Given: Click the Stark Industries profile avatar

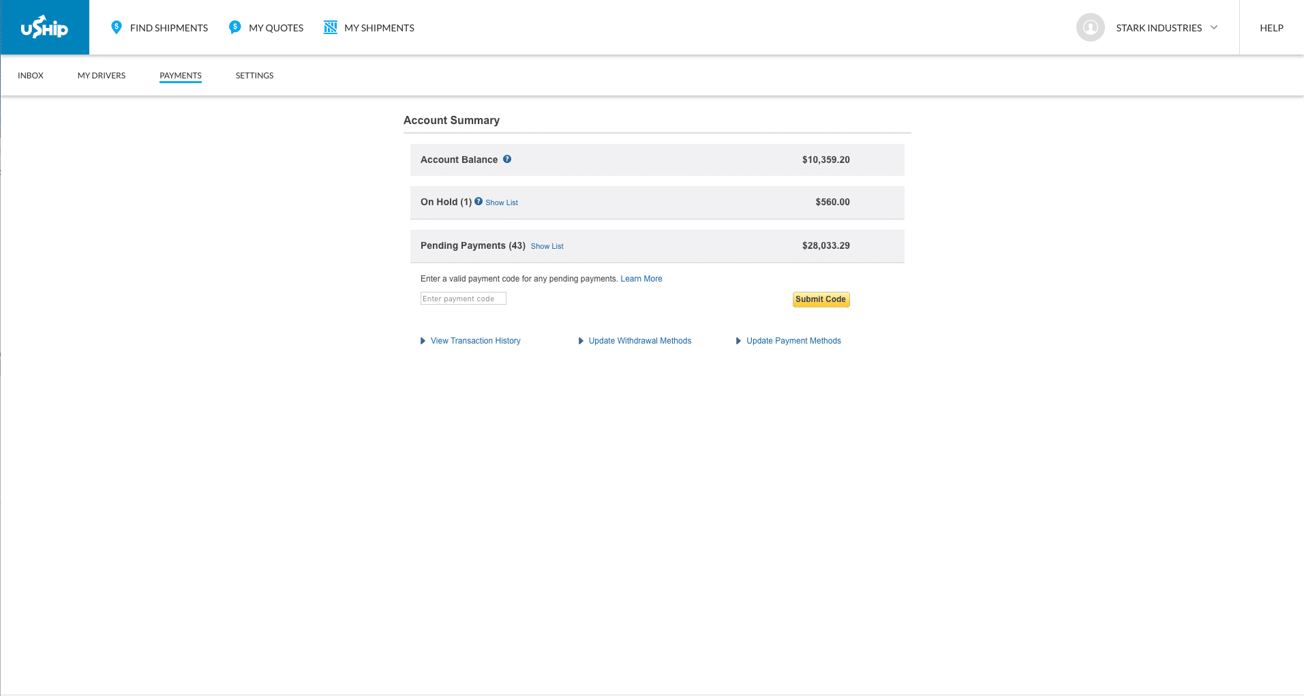Looking at the screenshot, I should click(1090, 27).
